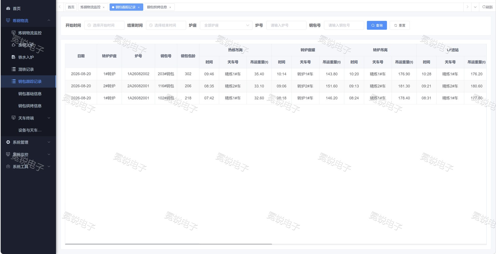Expand the 天车终端 submenu

(49, 118)
